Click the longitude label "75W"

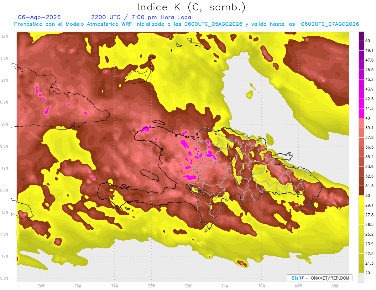point(78,286)
